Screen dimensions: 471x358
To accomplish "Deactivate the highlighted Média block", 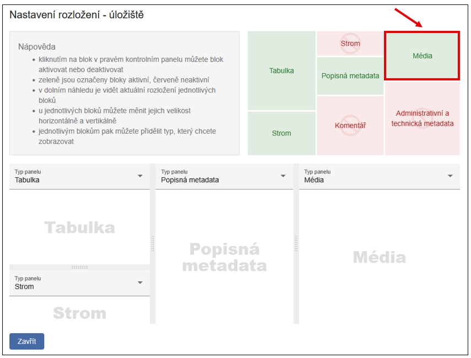I will [422, 56].
